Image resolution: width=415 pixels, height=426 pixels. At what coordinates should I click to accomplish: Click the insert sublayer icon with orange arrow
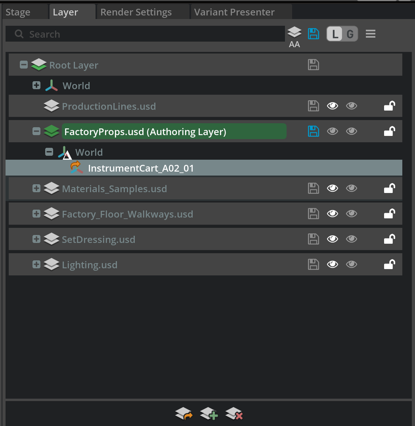[x=184, y=414]
